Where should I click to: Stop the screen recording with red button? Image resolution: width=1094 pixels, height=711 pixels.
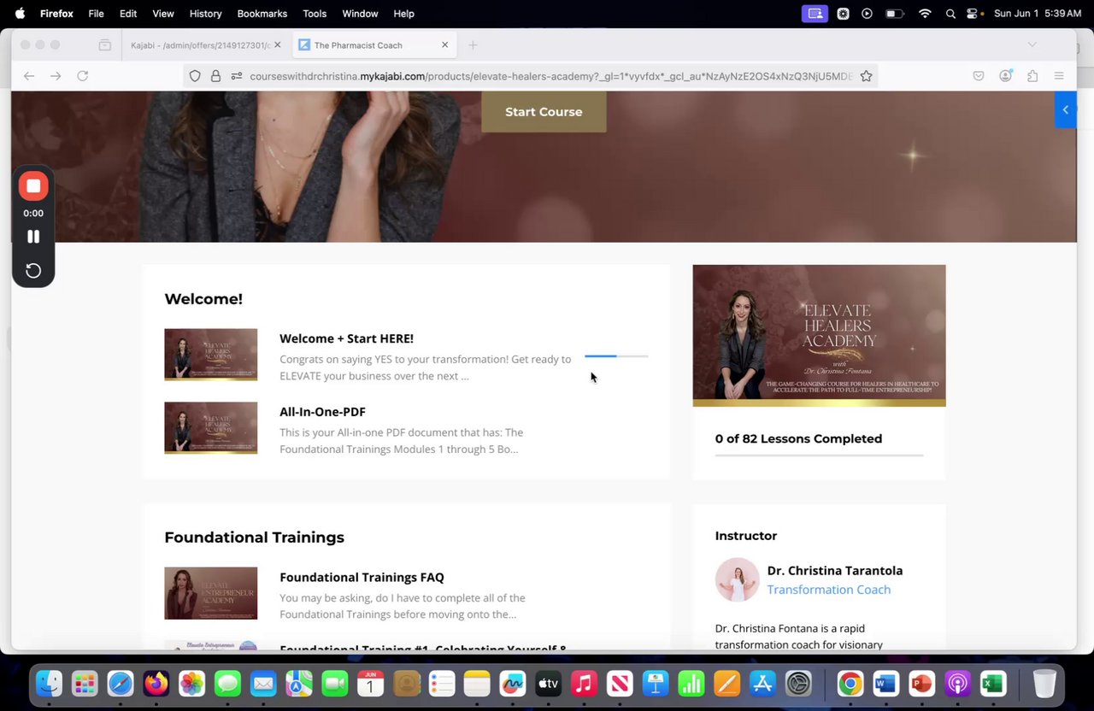point(33,185)
